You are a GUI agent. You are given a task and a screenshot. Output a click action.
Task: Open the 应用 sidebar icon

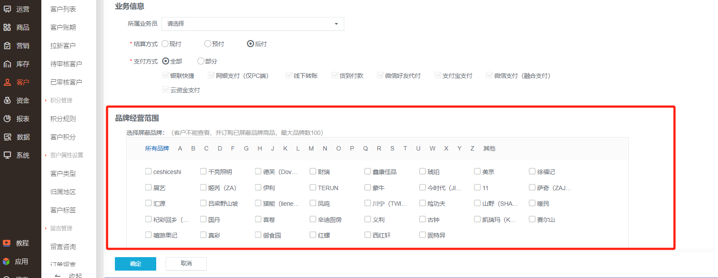click(7, 261)
